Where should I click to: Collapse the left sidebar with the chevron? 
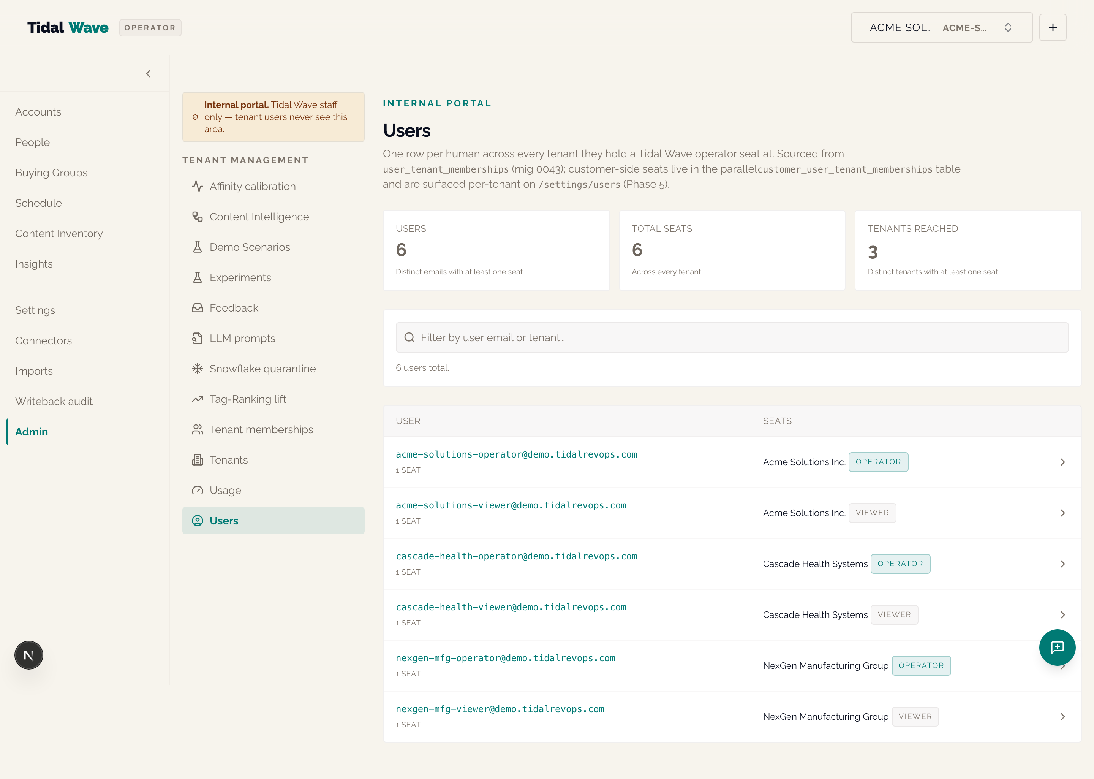coord(148,73)
